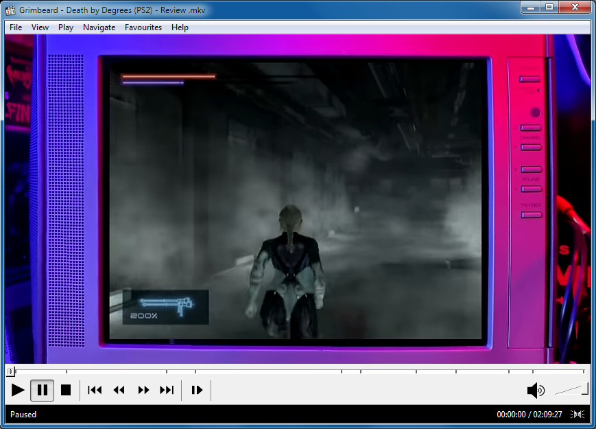Click the audio status icon in the status bar
This screenshot has width=596, height=429.
click(x=577, y=414)
